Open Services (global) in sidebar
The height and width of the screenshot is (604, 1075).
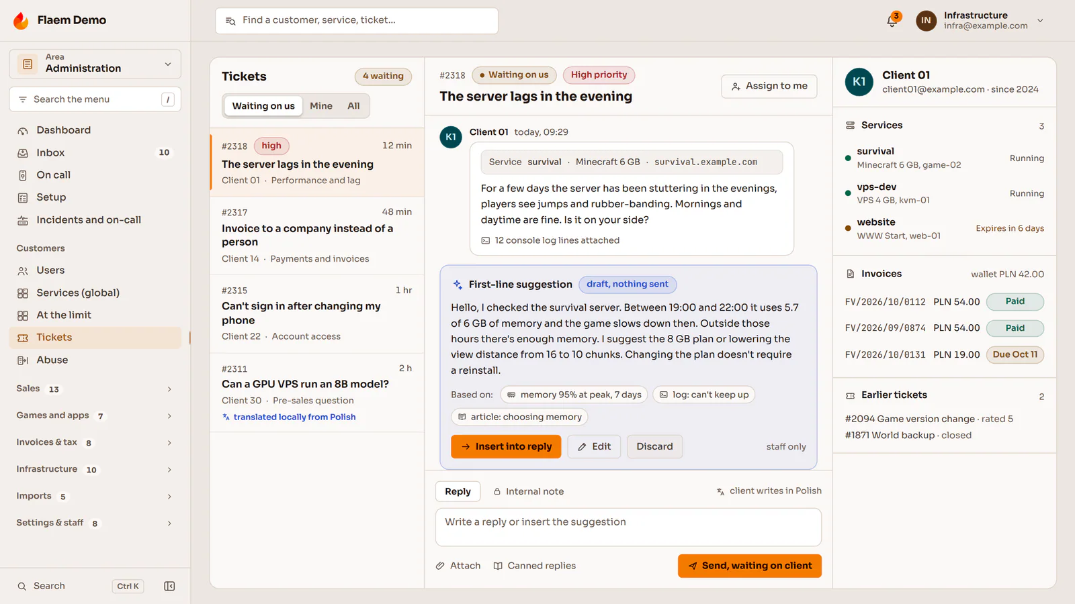tap(95, 293)
